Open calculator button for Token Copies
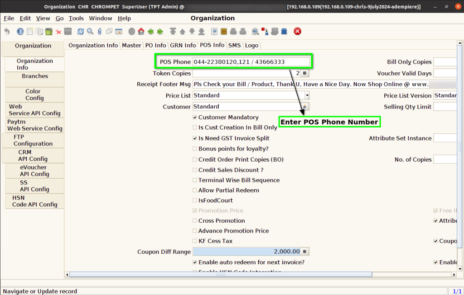The height and width of the screenshot is (295, 464). coord(304,73)
